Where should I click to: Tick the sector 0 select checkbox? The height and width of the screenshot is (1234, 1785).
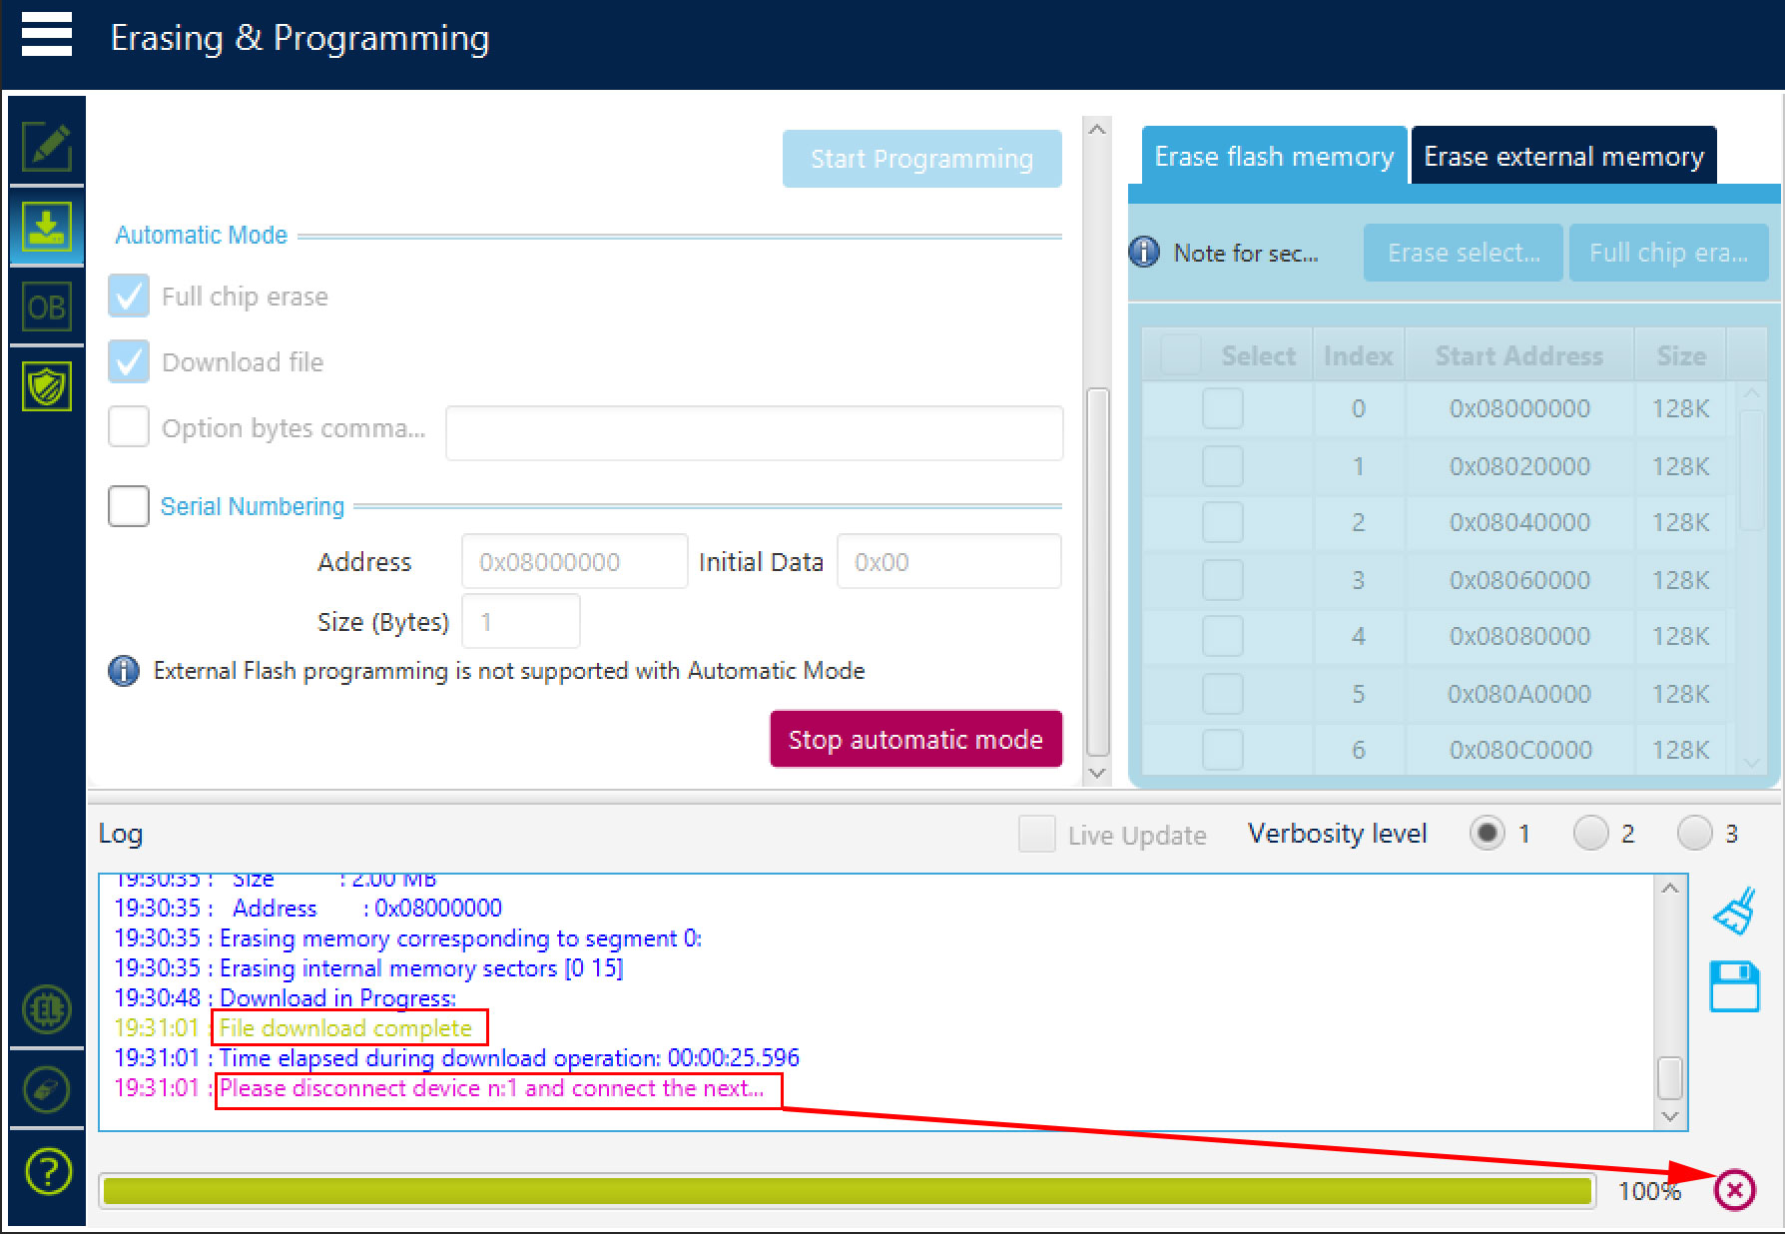point(1222,408)
